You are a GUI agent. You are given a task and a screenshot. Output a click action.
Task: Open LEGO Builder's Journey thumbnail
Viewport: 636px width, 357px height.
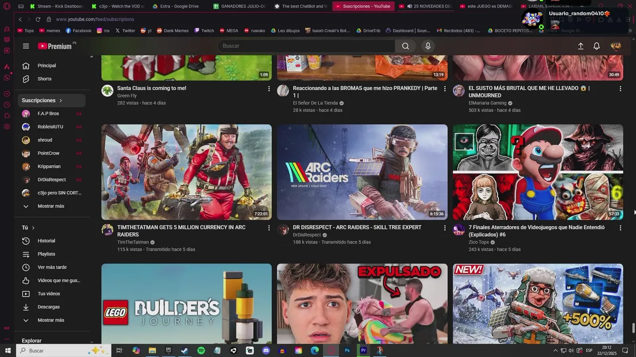click(186, 303)
